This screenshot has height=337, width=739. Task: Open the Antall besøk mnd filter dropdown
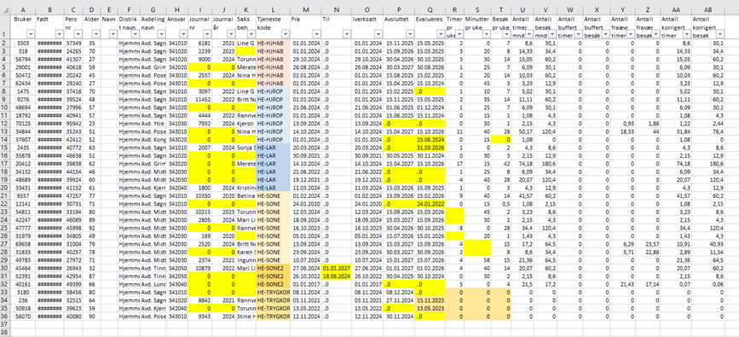tap(551, 34)
